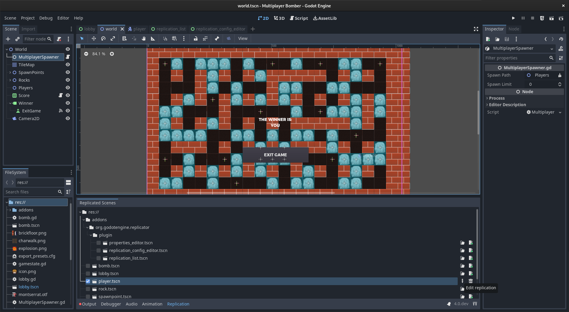Click Instance Child Scene link icon
This screenshot has width=569, height=312.
17,39
